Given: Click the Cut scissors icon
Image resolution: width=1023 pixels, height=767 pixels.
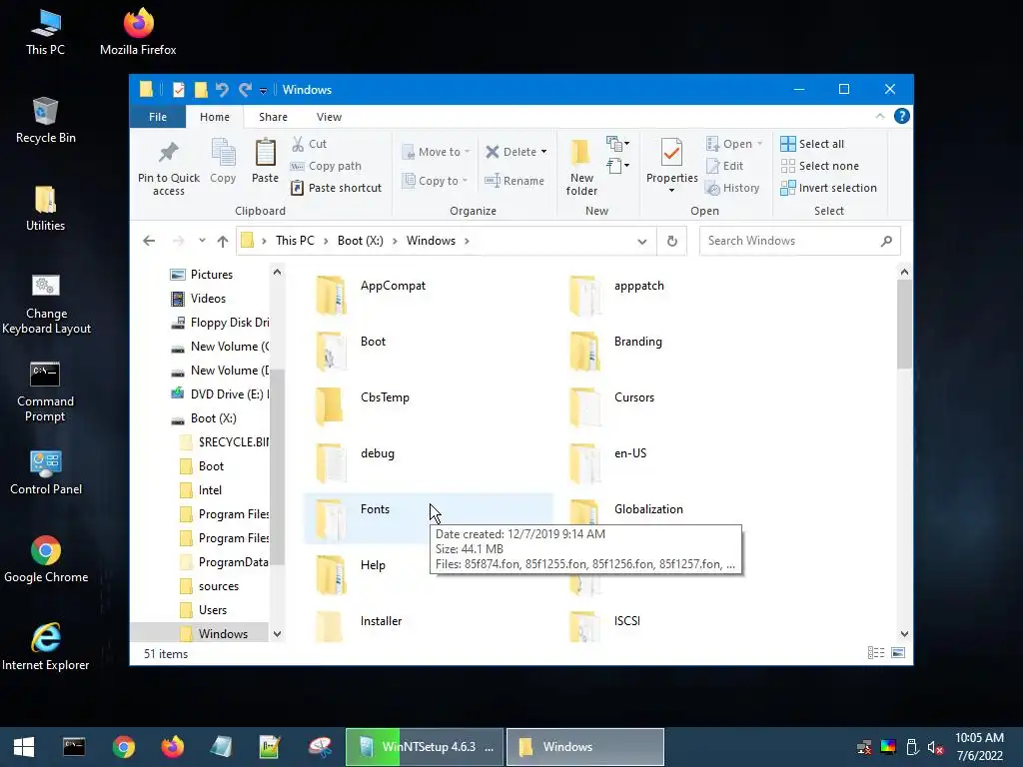Looking at the screenshot, I should (x=298, y=144).
